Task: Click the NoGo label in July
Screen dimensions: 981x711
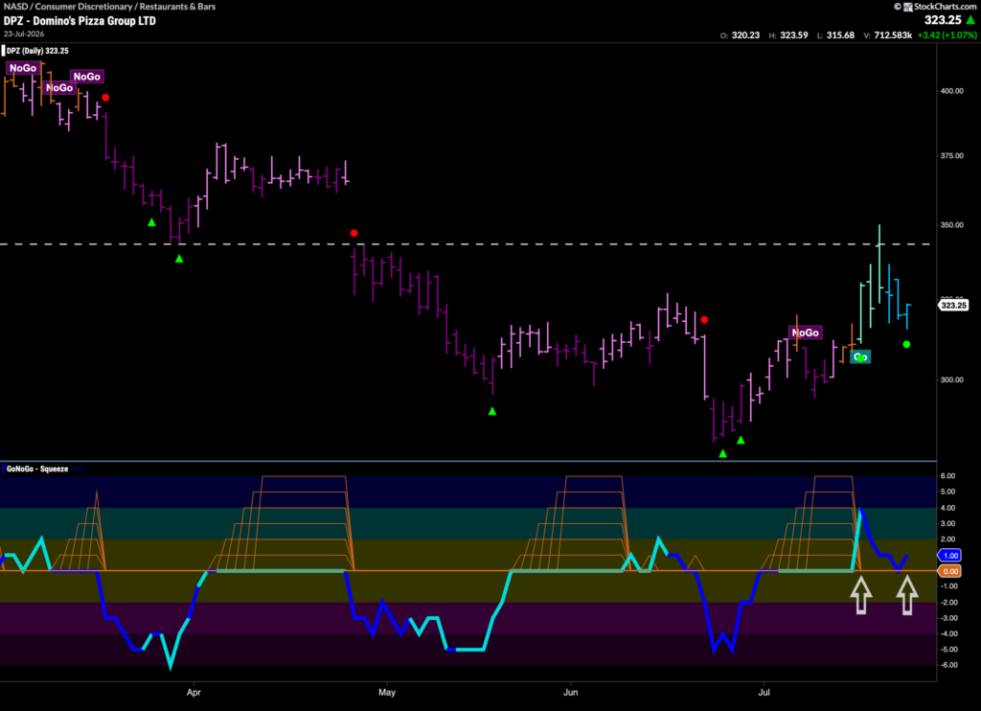Action: click(x=805, y=333)
